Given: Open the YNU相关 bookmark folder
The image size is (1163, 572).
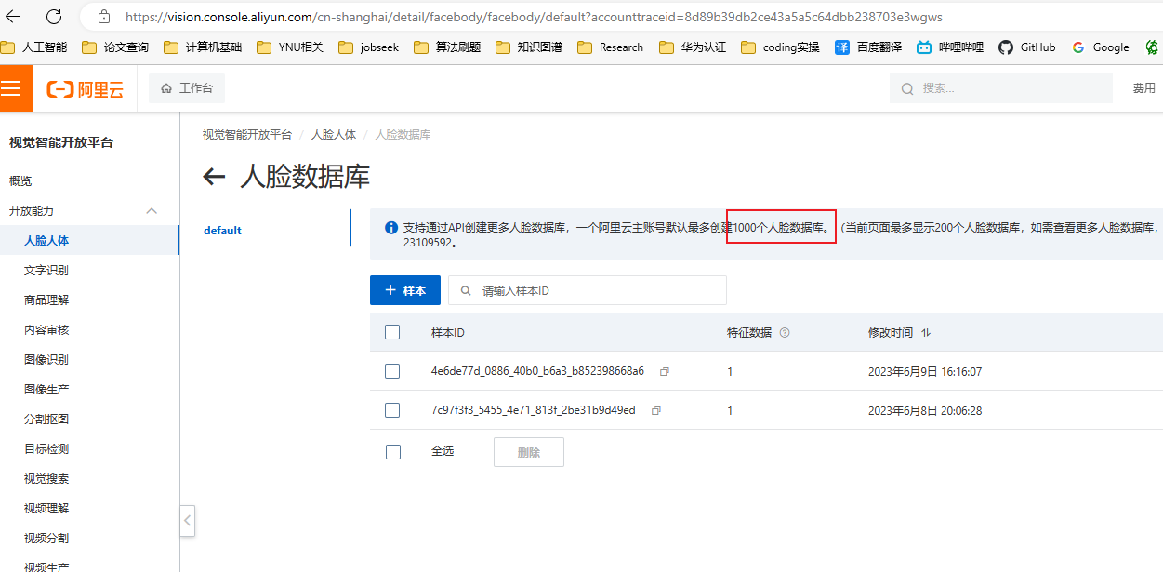Looking at the screenshot, I should 289,47.
